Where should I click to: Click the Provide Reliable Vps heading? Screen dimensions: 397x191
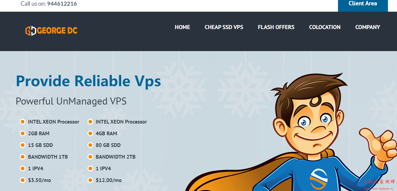88,81
